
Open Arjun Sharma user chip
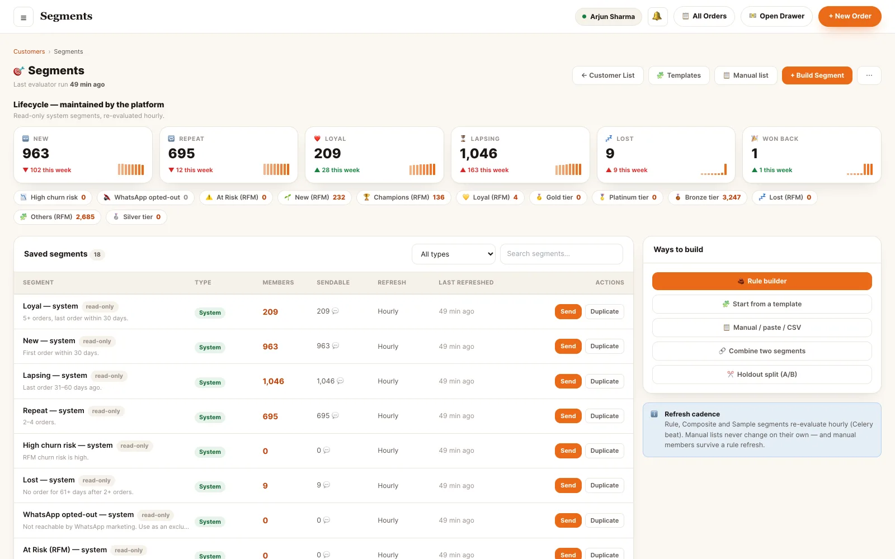608,17
